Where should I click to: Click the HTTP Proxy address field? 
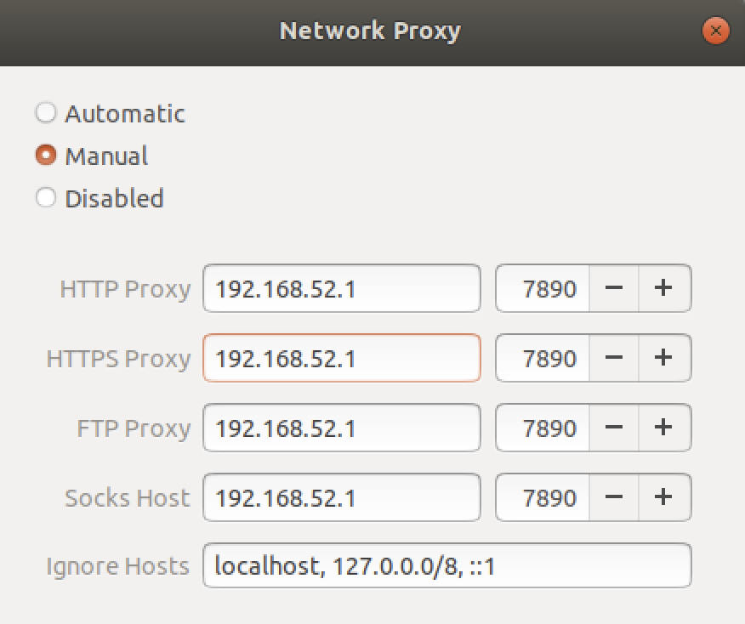click(x=341, y=288)
